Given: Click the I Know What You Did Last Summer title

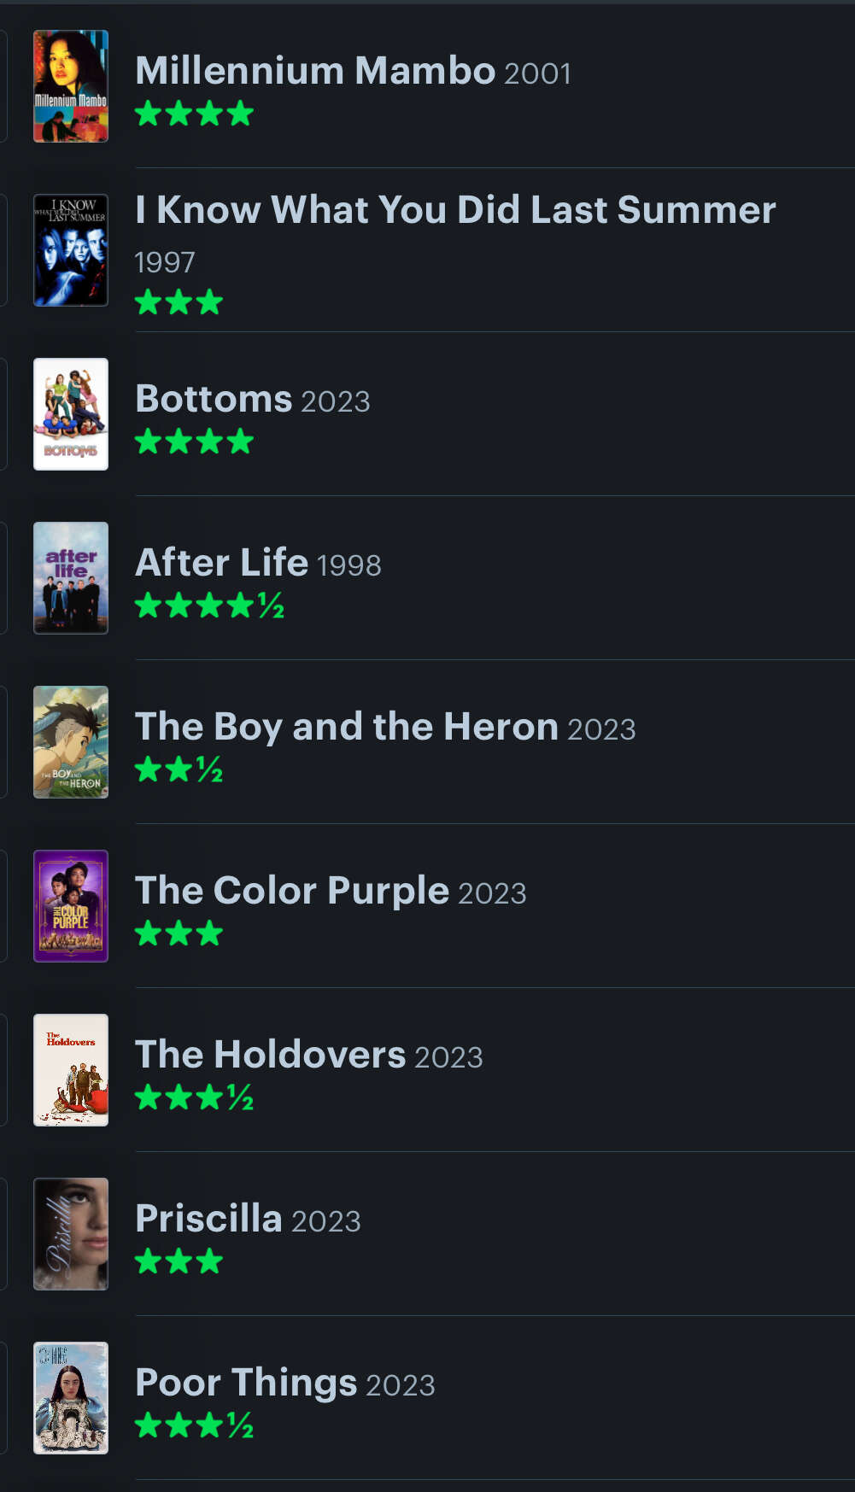Looking at the screenshot, I should [455, 210].
